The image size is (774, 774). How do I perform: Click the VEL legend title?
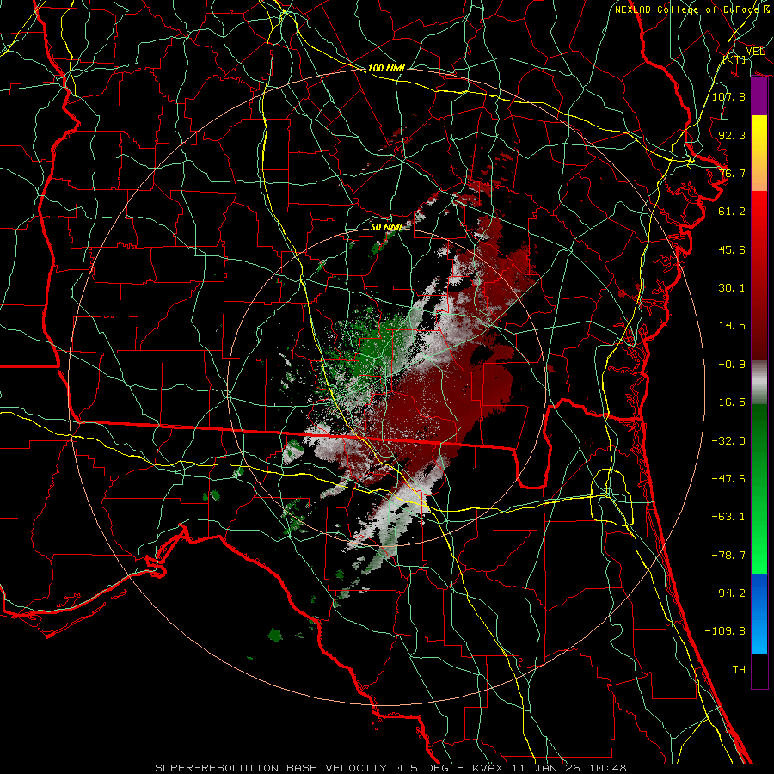click(755, 52)
